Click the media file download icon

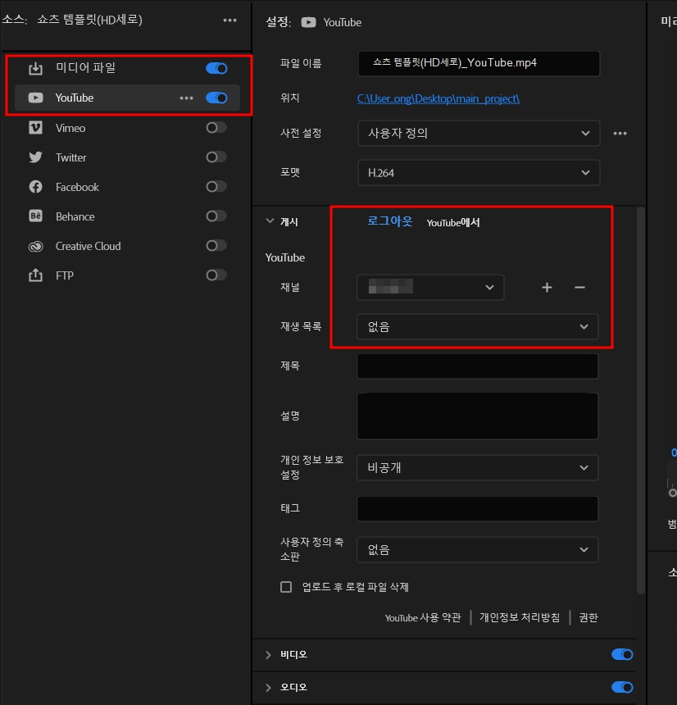pos(35,68)
